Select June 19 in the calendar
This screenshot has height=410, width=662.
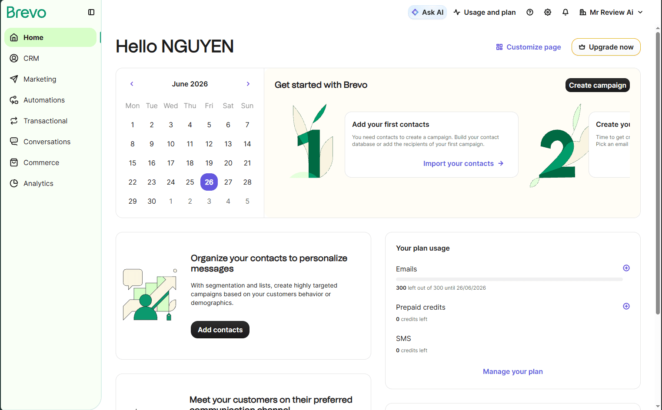pos(209,163)
